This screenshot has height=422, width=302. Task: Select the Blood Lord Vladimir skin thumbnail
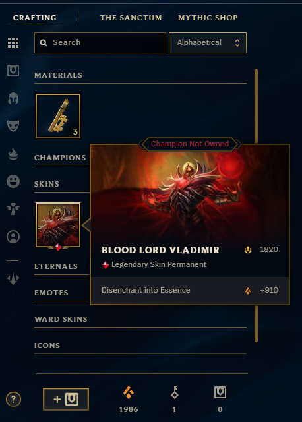tap(58, 225)
